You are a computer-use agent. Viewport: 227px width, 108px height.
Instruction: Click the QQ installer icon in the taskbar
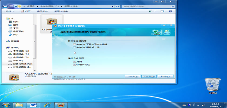pyautogui.click(x=61, y=104)
